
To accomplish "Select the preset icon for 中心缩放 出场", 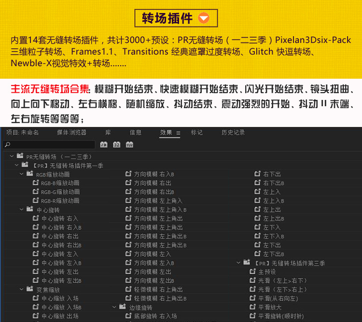I will coord(36,316).
